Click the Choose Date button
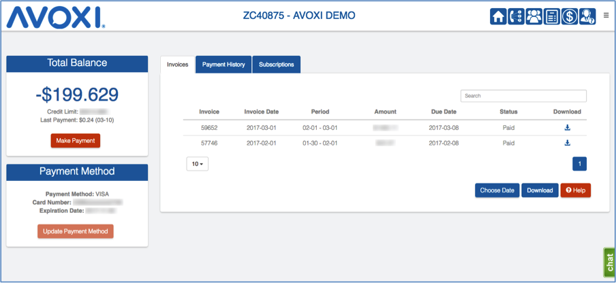 click(497, 190)
